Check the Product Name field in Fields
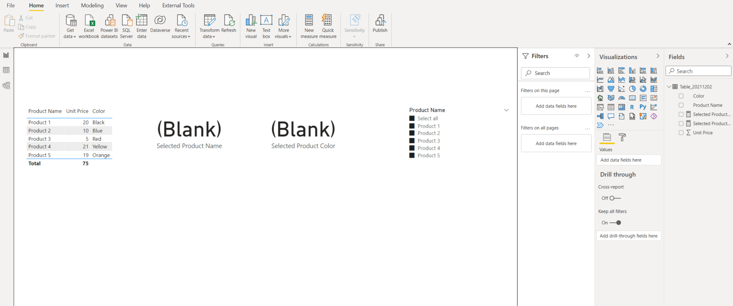 pos(681,105)
